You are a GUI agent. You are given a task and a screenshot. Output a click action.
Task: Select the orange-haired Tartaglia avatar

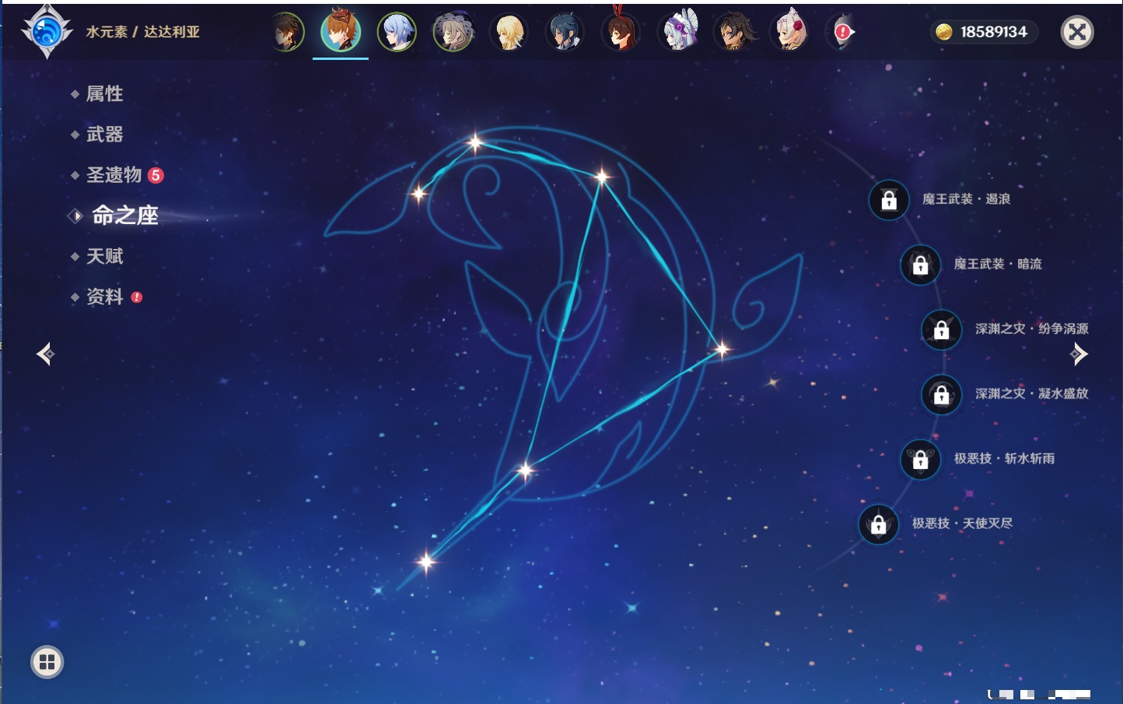pos(341,31)
